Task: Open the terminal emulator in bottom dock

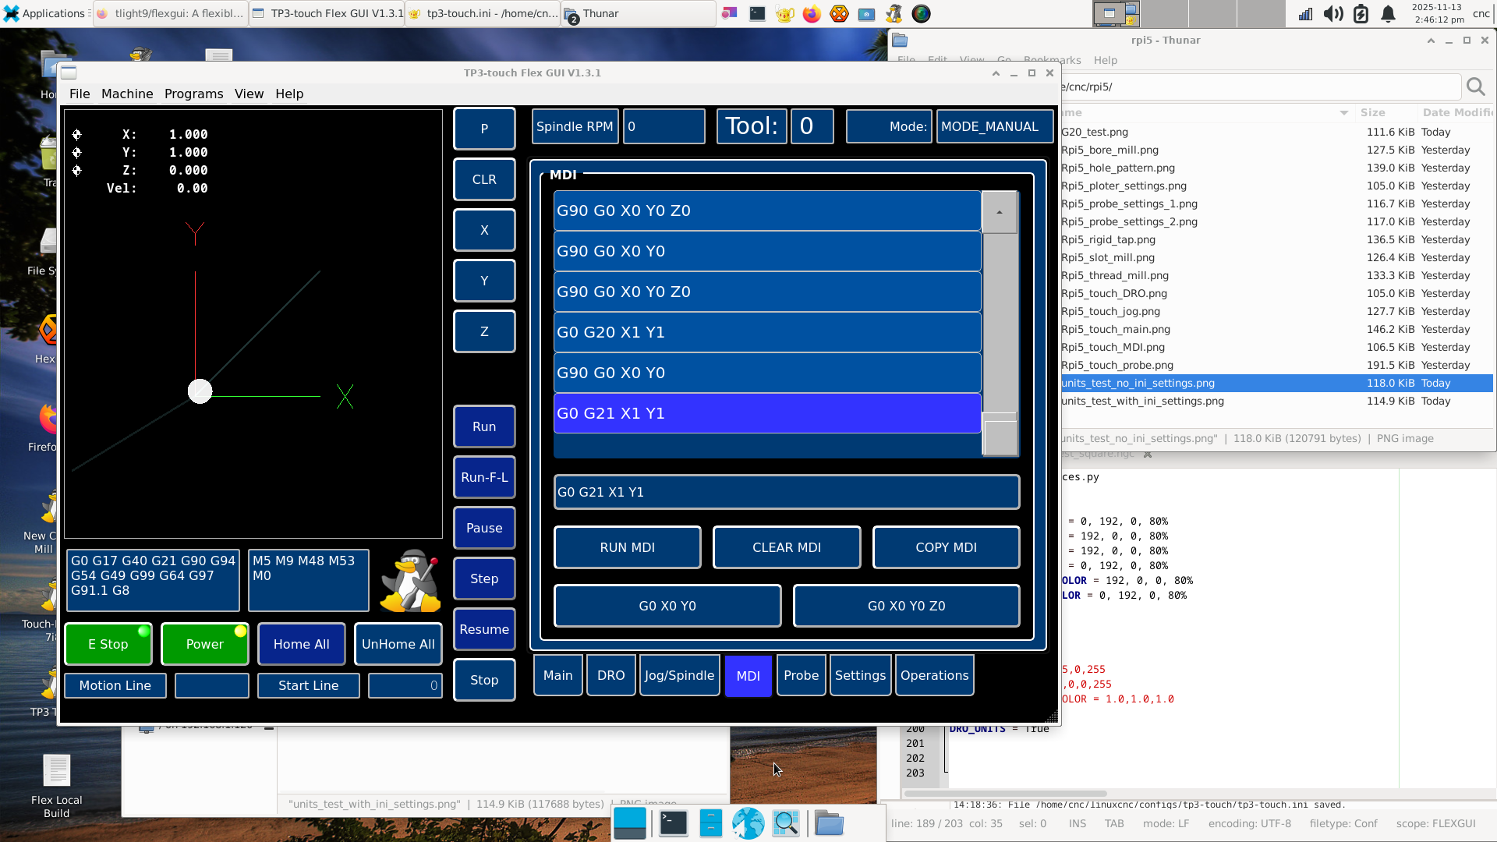Action: tap(673, 823)
